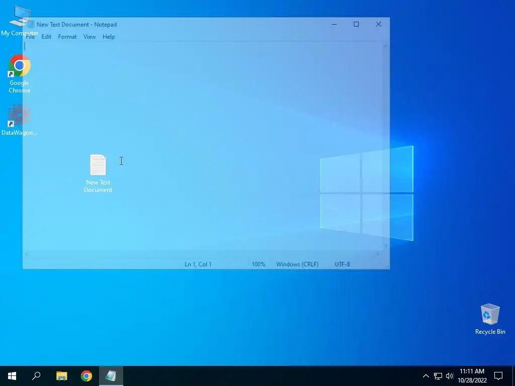
Task: Click the 100% zoom status entry
Action: click(x=259, y=264)
